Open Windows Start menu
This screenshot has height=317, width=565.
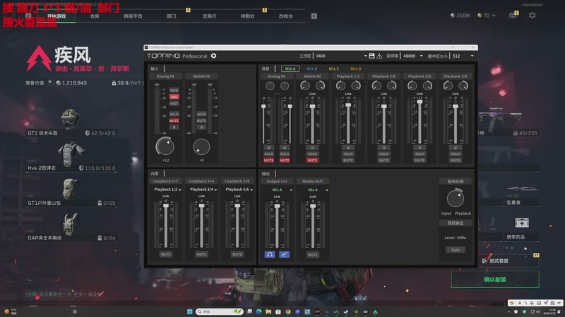(x=189, y=311)
